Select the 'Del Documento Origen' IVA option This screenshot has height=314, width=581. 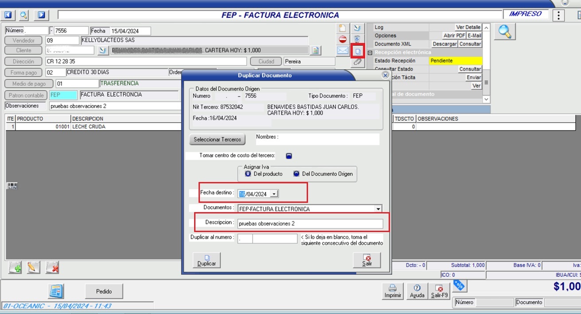pos(296,174)
